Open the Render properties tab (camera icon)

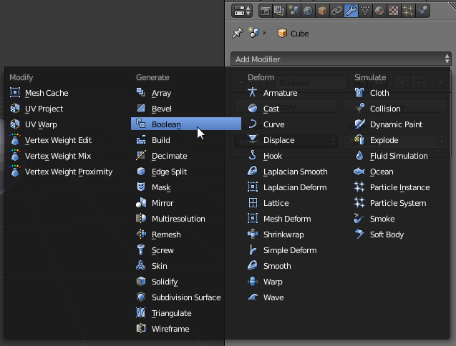(265, 11)
